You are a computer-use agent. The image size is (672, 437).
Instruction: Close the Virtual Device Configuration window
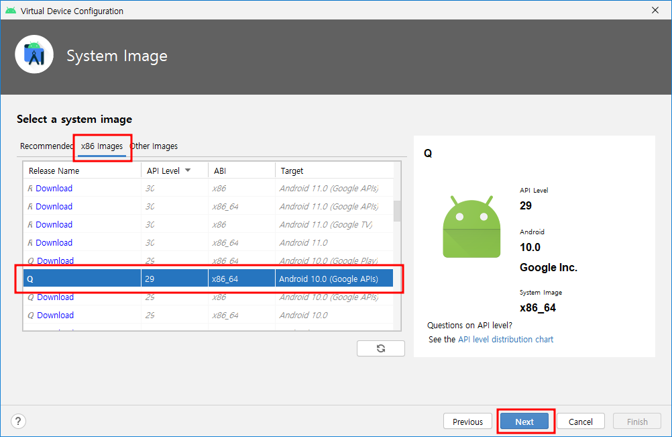coord(655,10)
